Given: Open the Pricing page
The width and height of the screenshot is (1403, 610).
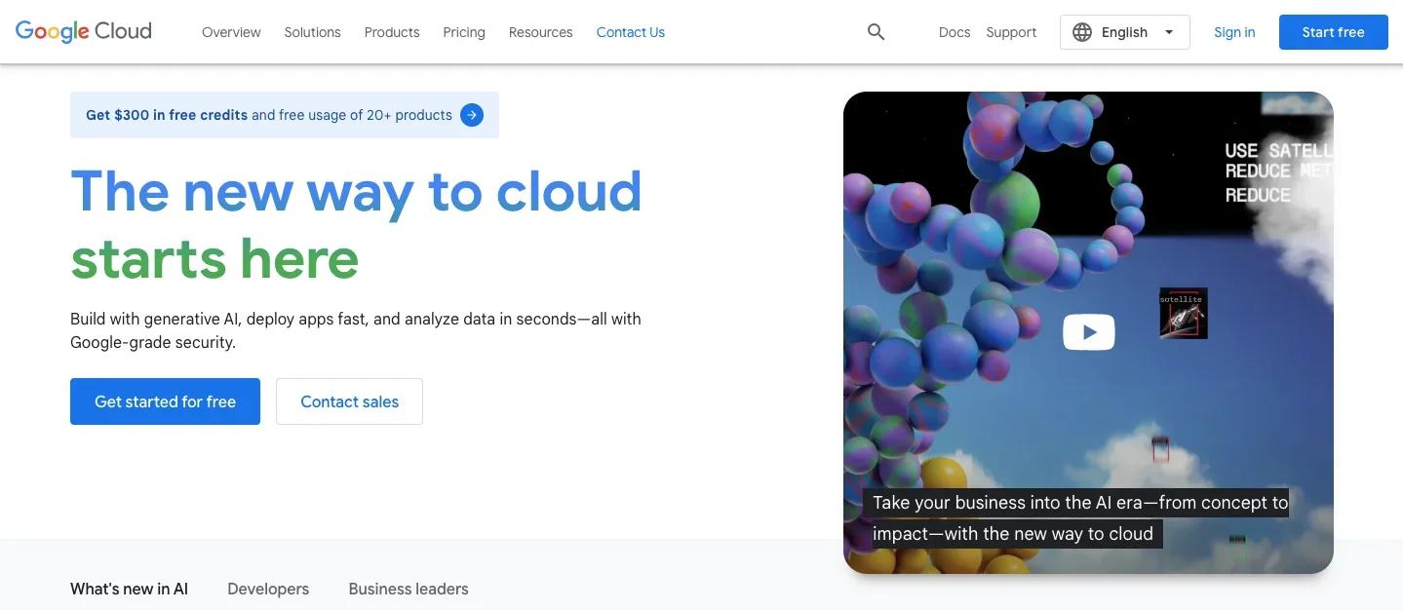Looking at the screenshot, I should pyautogui.click(x=464, y=32).
